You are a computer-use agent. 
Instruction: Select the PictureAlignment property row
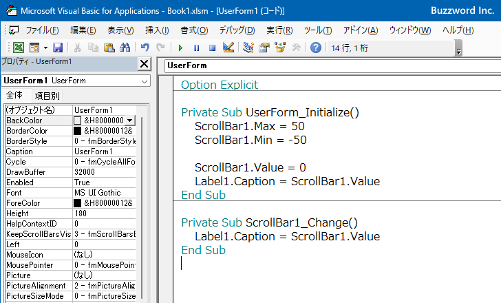(x=70, y=286)
